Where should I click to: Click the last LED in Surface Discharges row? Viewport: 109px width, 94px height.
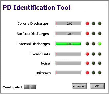click(x=100, y=34)
